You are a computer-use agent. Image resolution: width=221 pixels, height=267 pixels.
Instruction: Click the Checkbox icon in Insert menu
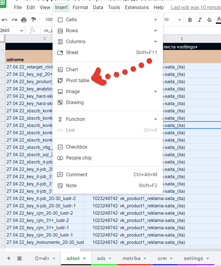60,147
